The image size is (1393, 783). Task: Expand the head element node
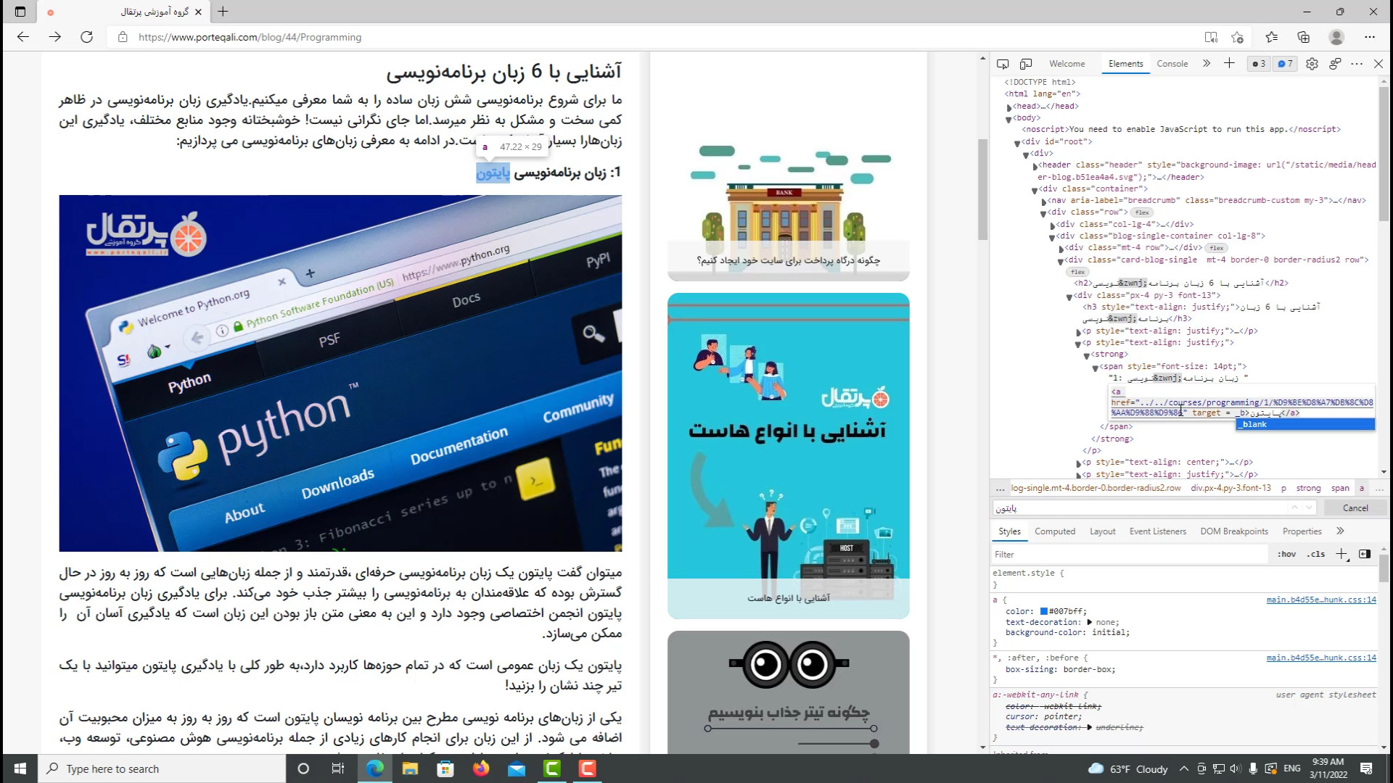click(1008, 107)
